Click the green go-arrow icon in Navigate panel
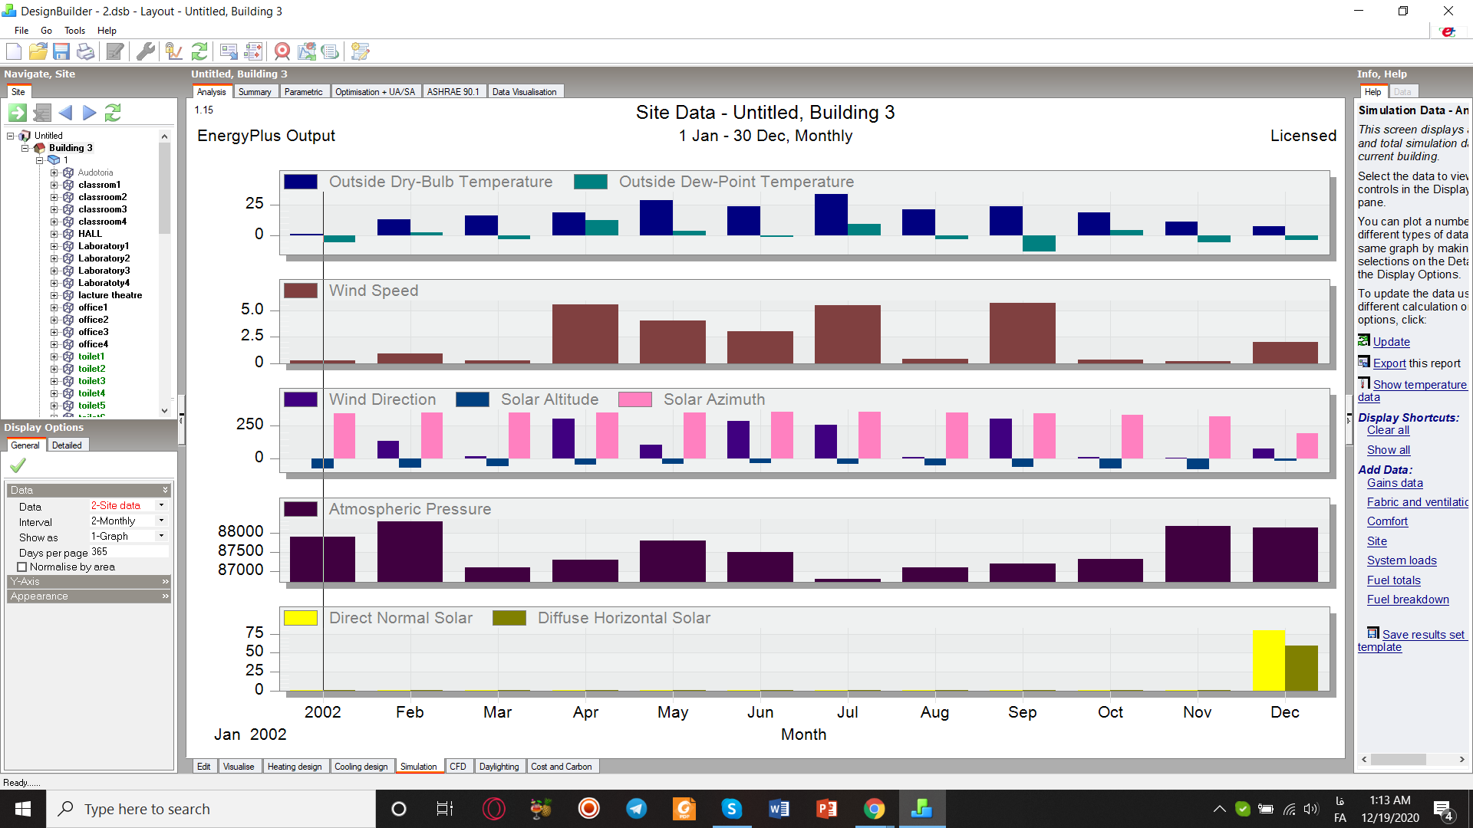This screenshot has height=828, width=1473. click(18, 113)
